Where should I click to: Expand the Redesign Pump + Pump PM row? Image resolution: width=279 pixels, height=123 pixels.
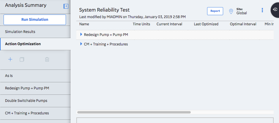tap(81, 34)
